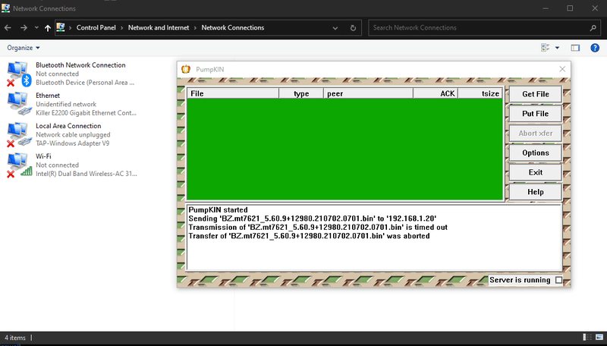Select the type column header

click(x=301, y=93)
